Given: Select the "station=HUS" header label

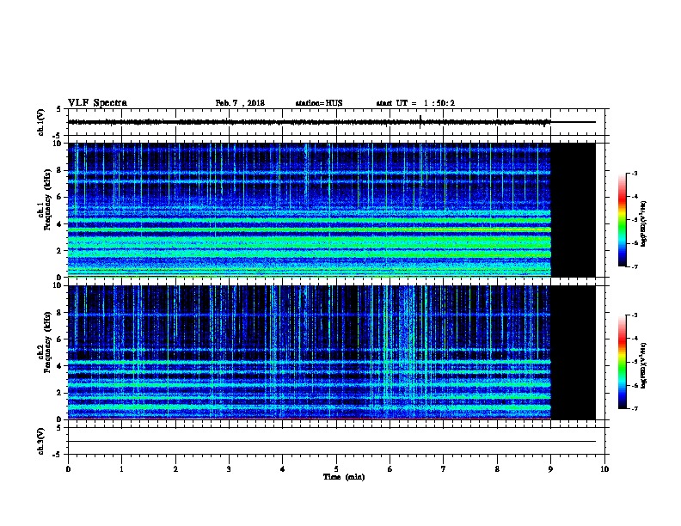Looking at the screenshot, I should pyautogui.click(x=319, y=103).
